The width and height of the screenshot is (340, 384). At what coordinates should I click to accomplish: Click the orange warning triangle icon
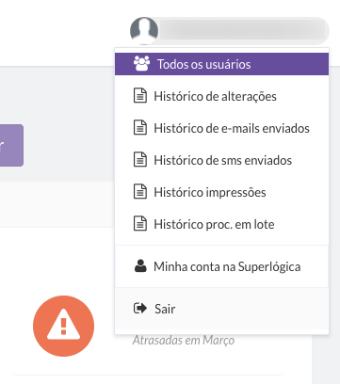(x=63, y=326)
